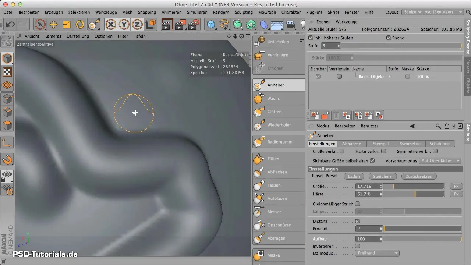The image size is (471, 265).
Task: Adjust the Prozent slider
Action: coord(422,229)
